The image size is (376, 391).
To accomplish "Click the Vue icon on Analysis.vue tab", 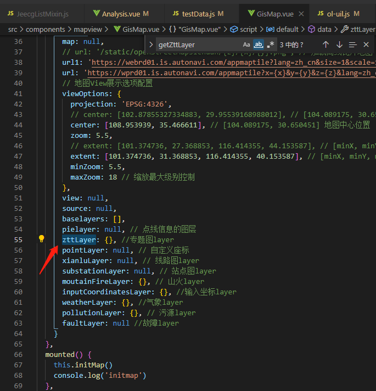I will tap(96, 13).
